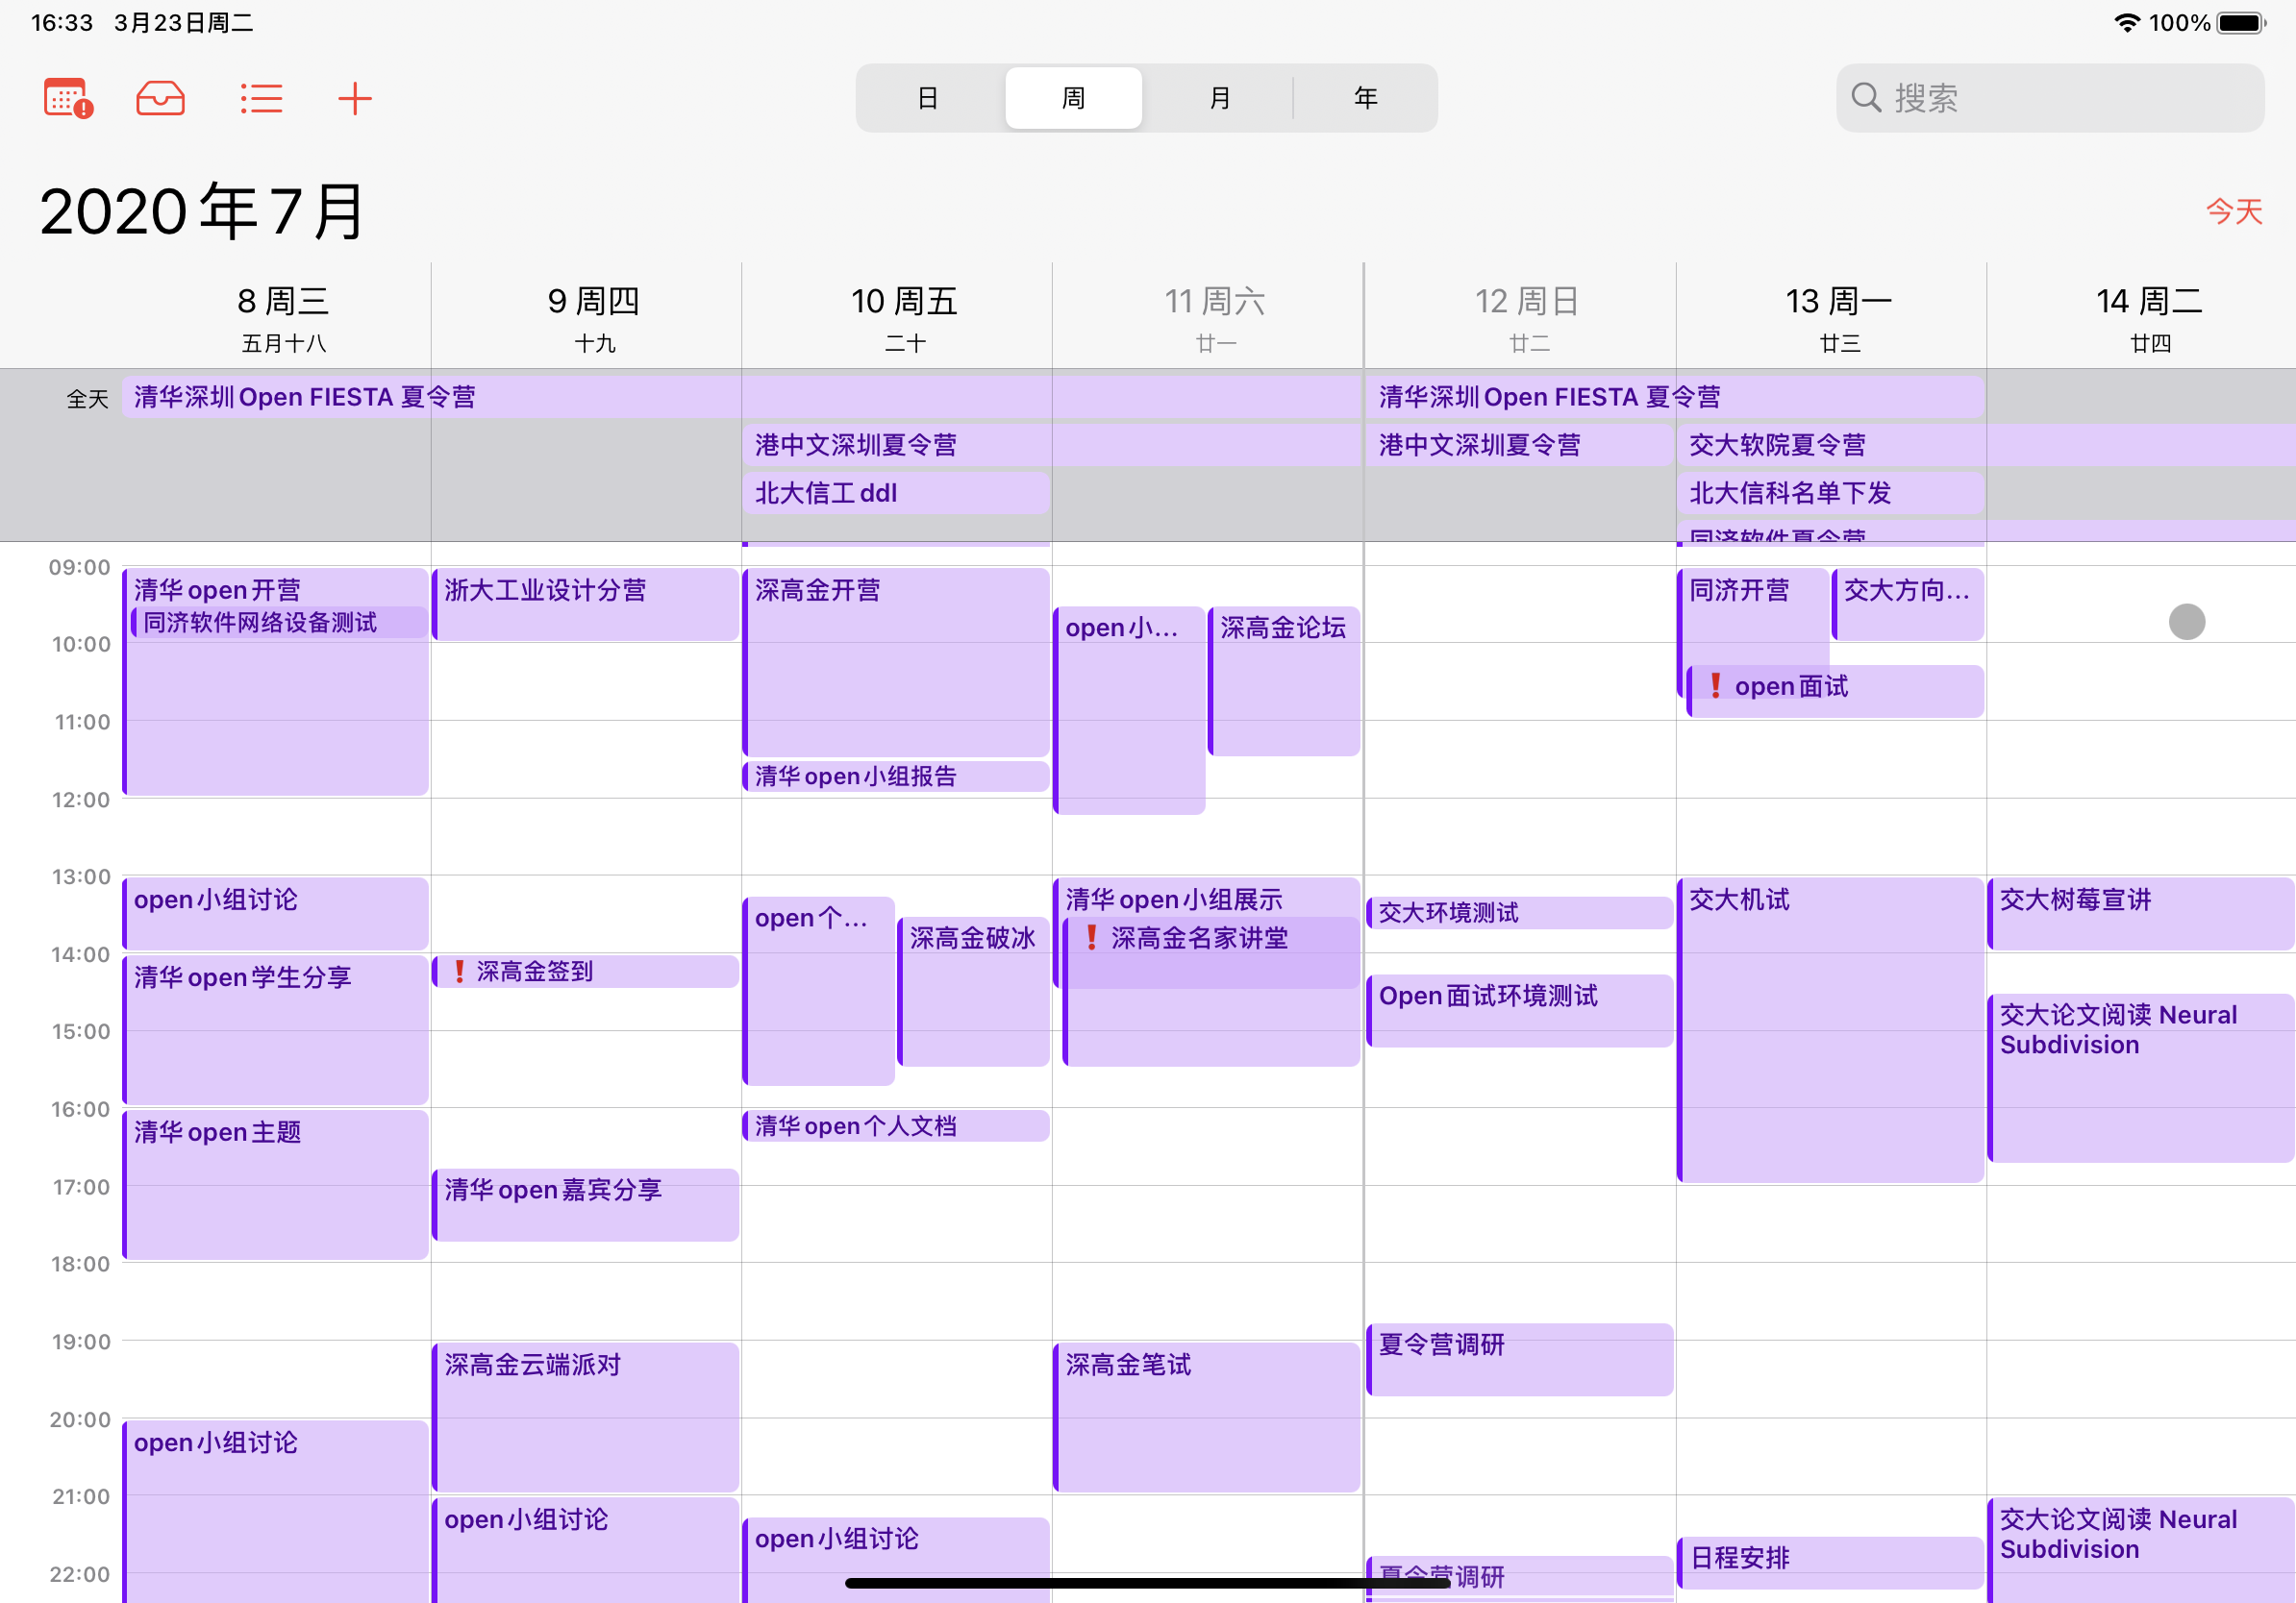Tap the gray floating assistive dot
This screenshot has height=1603, width=2296.
pos(2186,622)
